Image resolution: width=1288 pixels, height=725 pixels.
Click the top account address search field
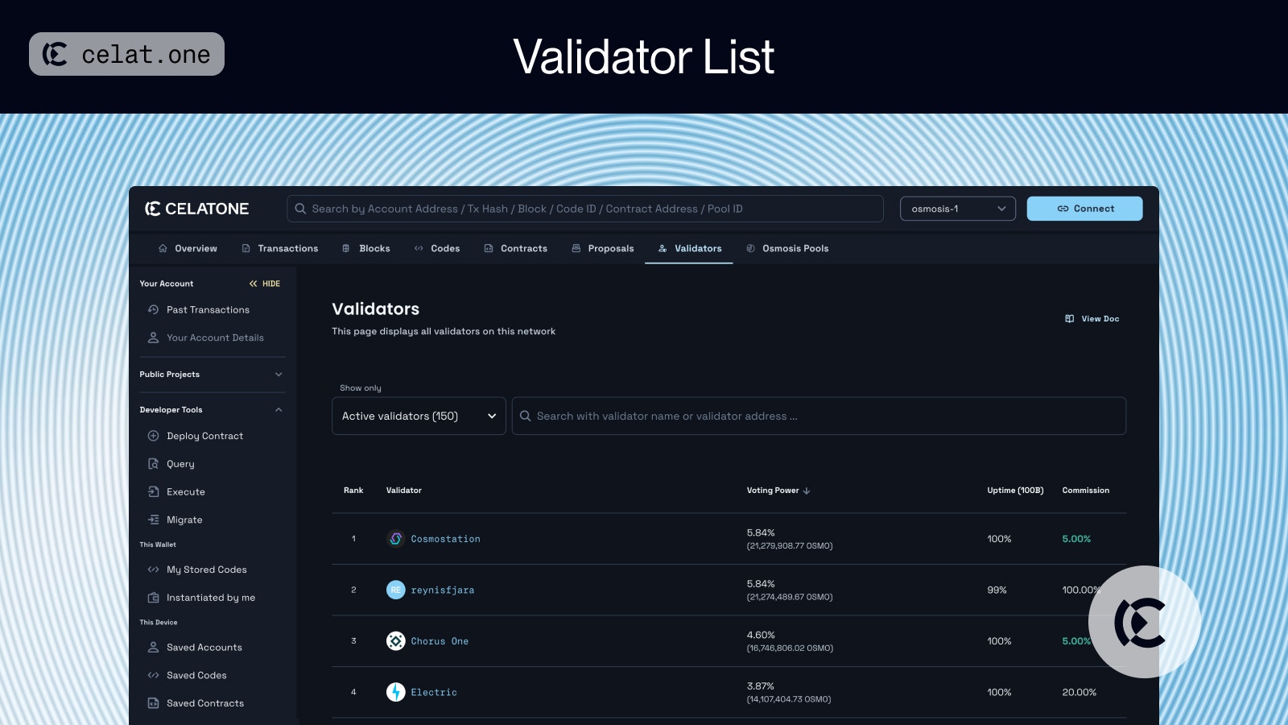pyautogui.click(x=585, y=209)
